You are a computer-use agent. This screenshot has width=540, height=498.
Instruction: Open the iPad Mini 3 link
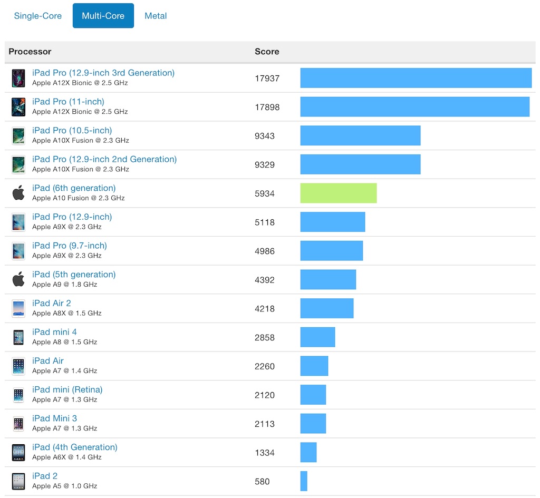[54, 418]
